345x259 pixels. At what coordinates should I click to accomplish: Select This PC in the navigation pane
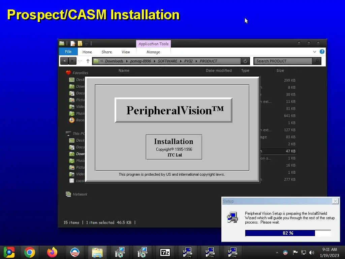pos(75,134)
